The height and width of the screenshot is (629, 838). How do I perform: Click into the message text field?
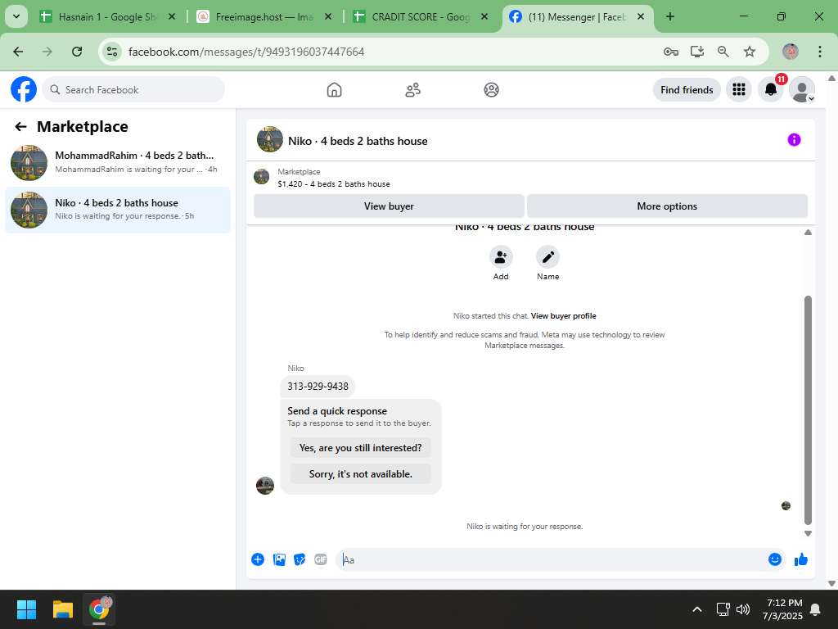(x=551, y=560)
